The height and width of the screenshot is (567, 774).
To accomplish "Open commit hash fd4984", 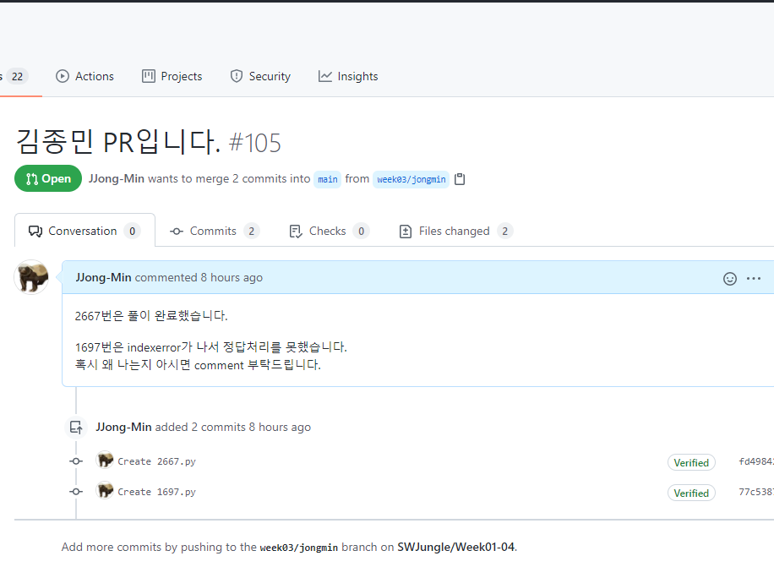I will pos(755,461).
